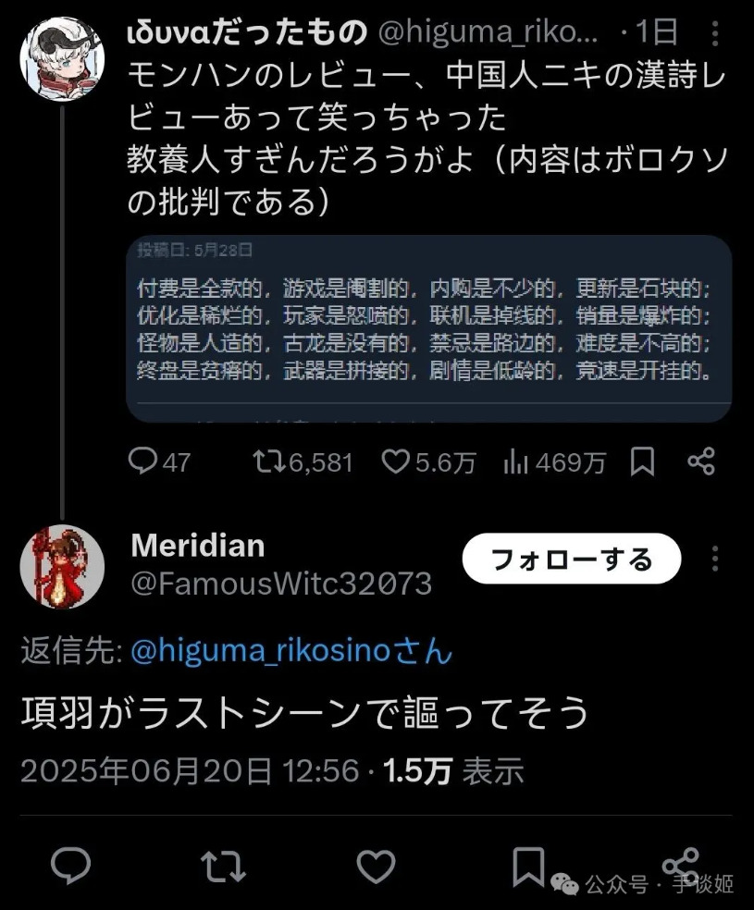Like the original tweet with 5.6万 likes

click(428, 462)
